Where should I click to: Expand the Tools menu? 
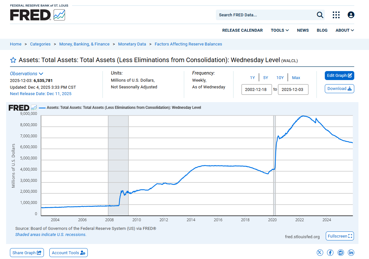(280, 30)
